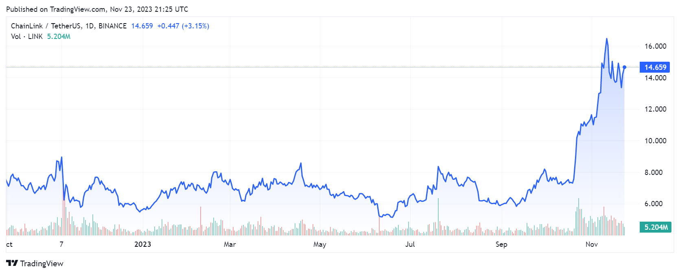680x274 pixels.
Task: Click the Published on TradingView.com header text
Action: [x=97, y=9]
